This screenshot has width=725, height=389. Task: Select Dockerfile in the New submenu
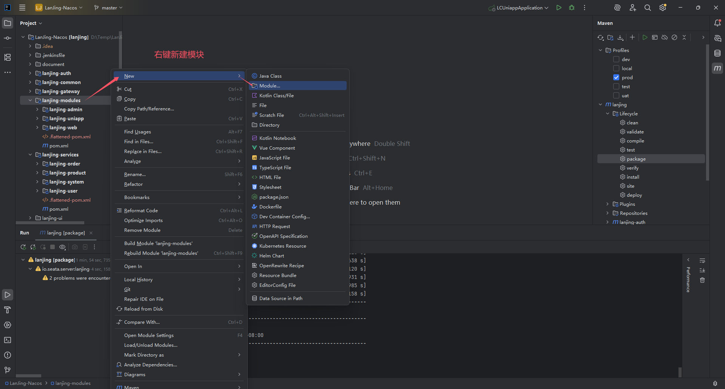[298, 207]
